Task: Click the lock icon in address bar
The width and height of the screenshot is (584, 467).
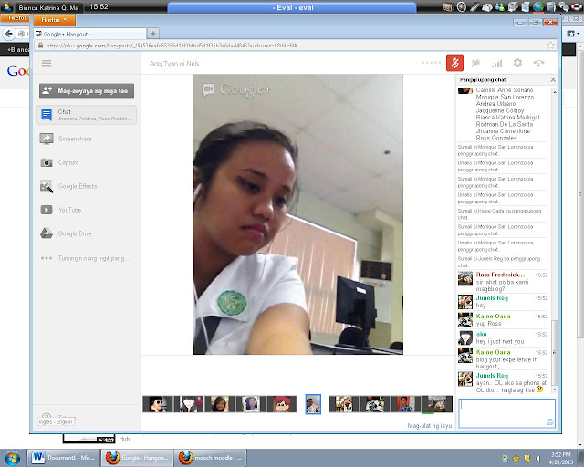Action: pyautogui.click(x=40, y=46)
